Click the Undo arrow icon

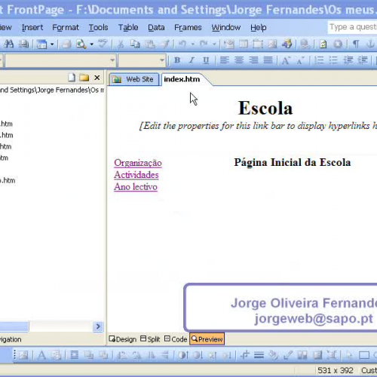pyautogui.click(x=182, y=44)
